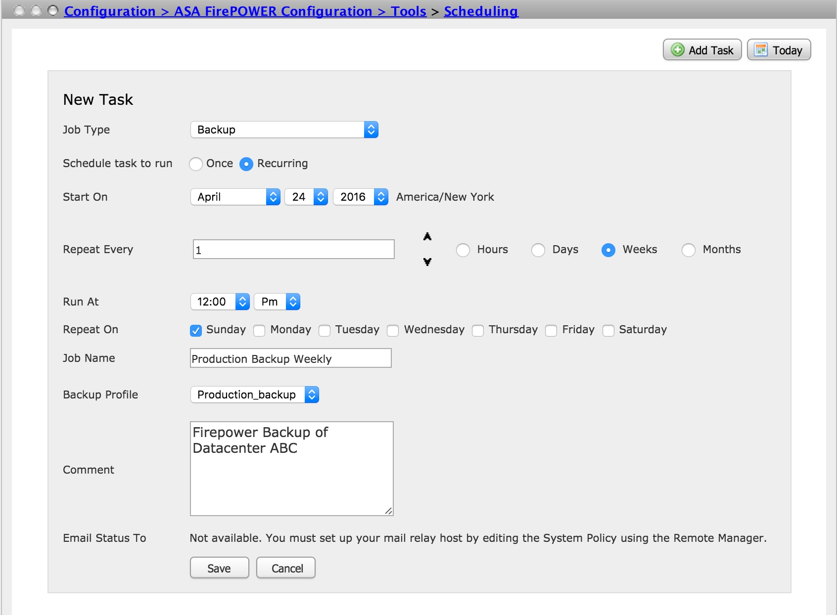Click the Schedule task to run label
Screen dimensions: 837x615
tap(118, 163)
